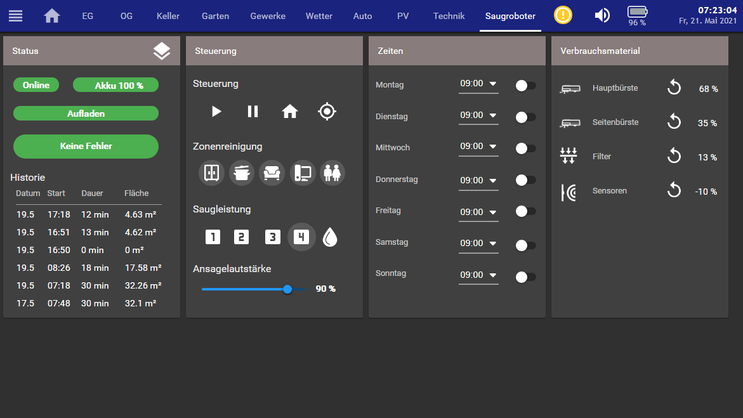
Task: Select the sofa zone cleaning icon
Action: [272, 173]
